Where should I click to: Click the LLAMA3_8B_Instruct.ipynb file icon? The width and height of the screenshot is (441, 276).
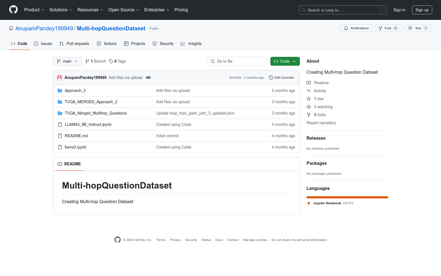pyautogui.click(x=60, y=124)
